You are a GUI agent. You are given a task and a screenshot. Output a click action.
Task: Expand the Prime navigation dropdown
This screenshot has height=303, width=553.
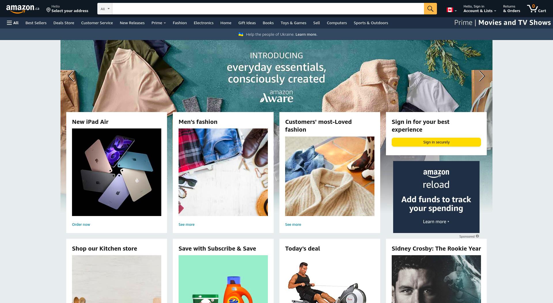(x=158, y=23)
